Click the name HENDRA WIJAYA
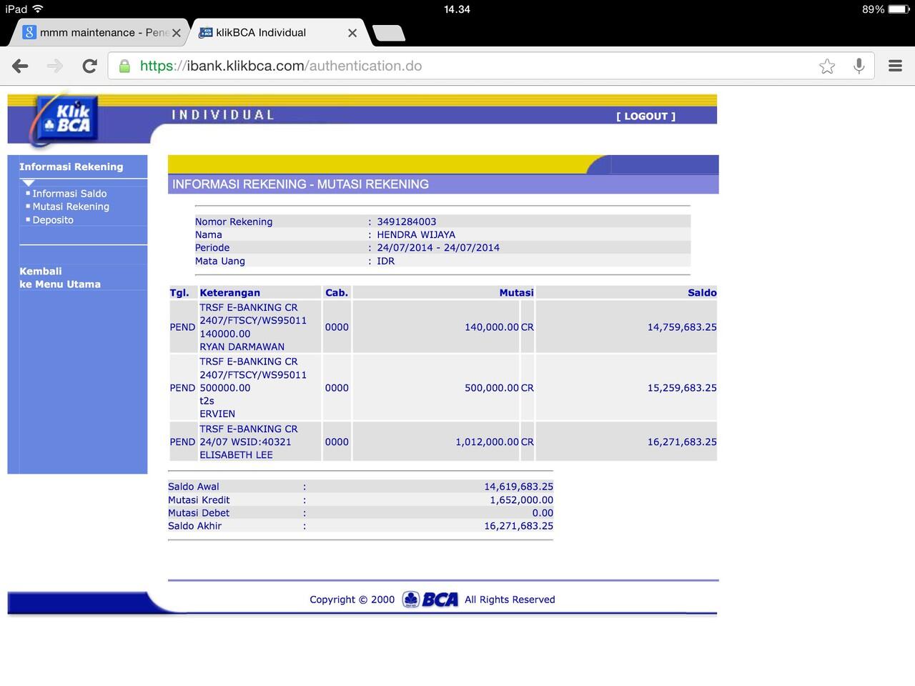 coord(416,234)
